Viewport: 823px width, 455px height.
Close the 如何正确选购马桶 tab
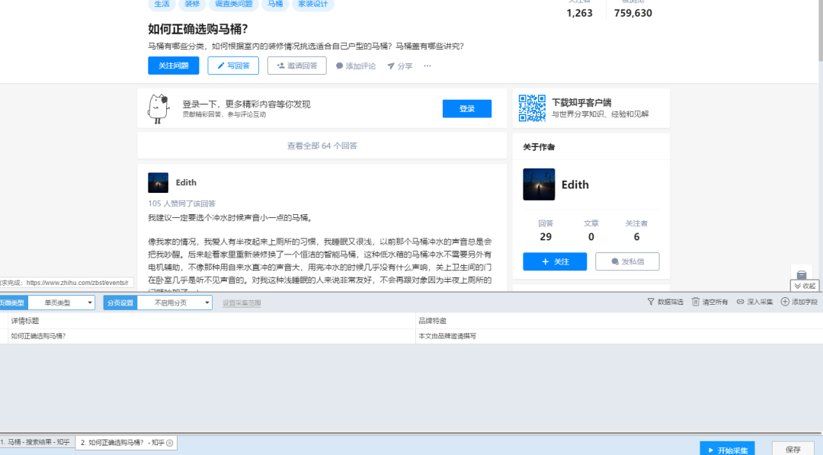pos(170,443)
